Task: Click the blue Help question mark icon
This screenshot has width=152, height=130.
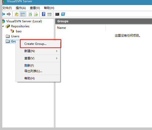Action: pos(44,14)
